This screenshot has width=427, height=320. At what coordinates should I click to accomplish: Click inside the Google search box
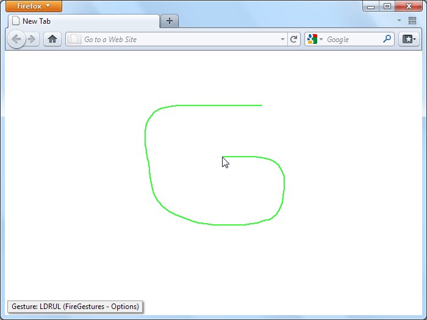pyautogui.click(x=353, y=39)
